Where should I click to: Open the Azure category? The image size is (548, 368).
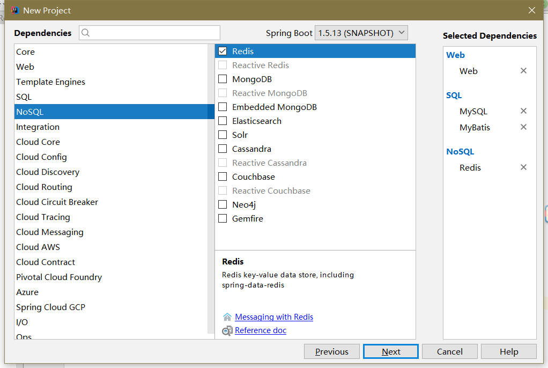pyautogui.click(x=111, y=292)
